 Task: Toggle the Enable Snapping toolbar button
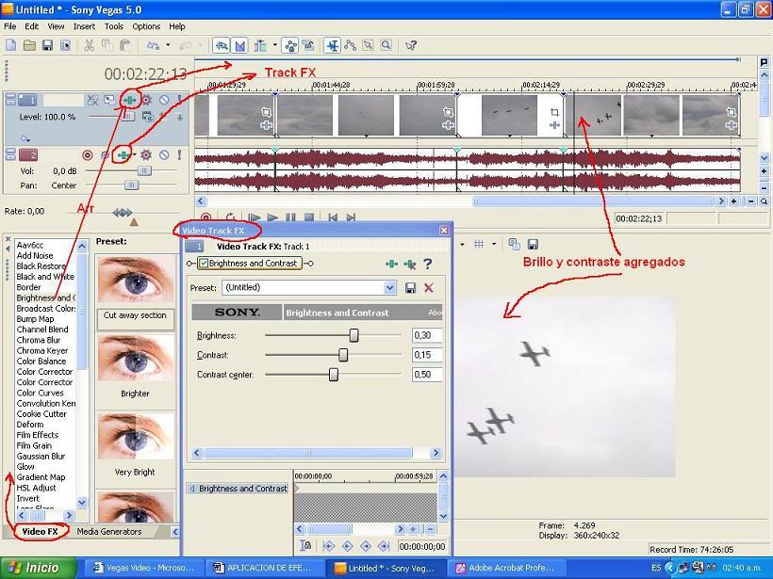click(x=222, y=45)
